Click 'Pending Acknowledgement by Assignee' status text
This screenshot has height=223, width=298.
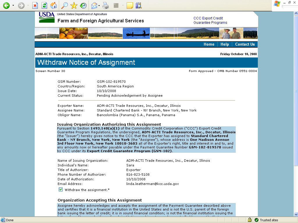pyautogui.click(x=130, y=96)
